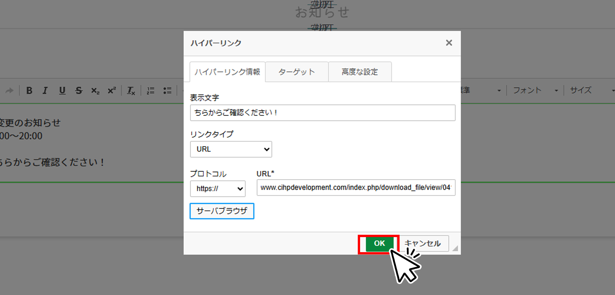Confirm with the green OK button
Screen dimensions: 615x295
pos(379,243)
